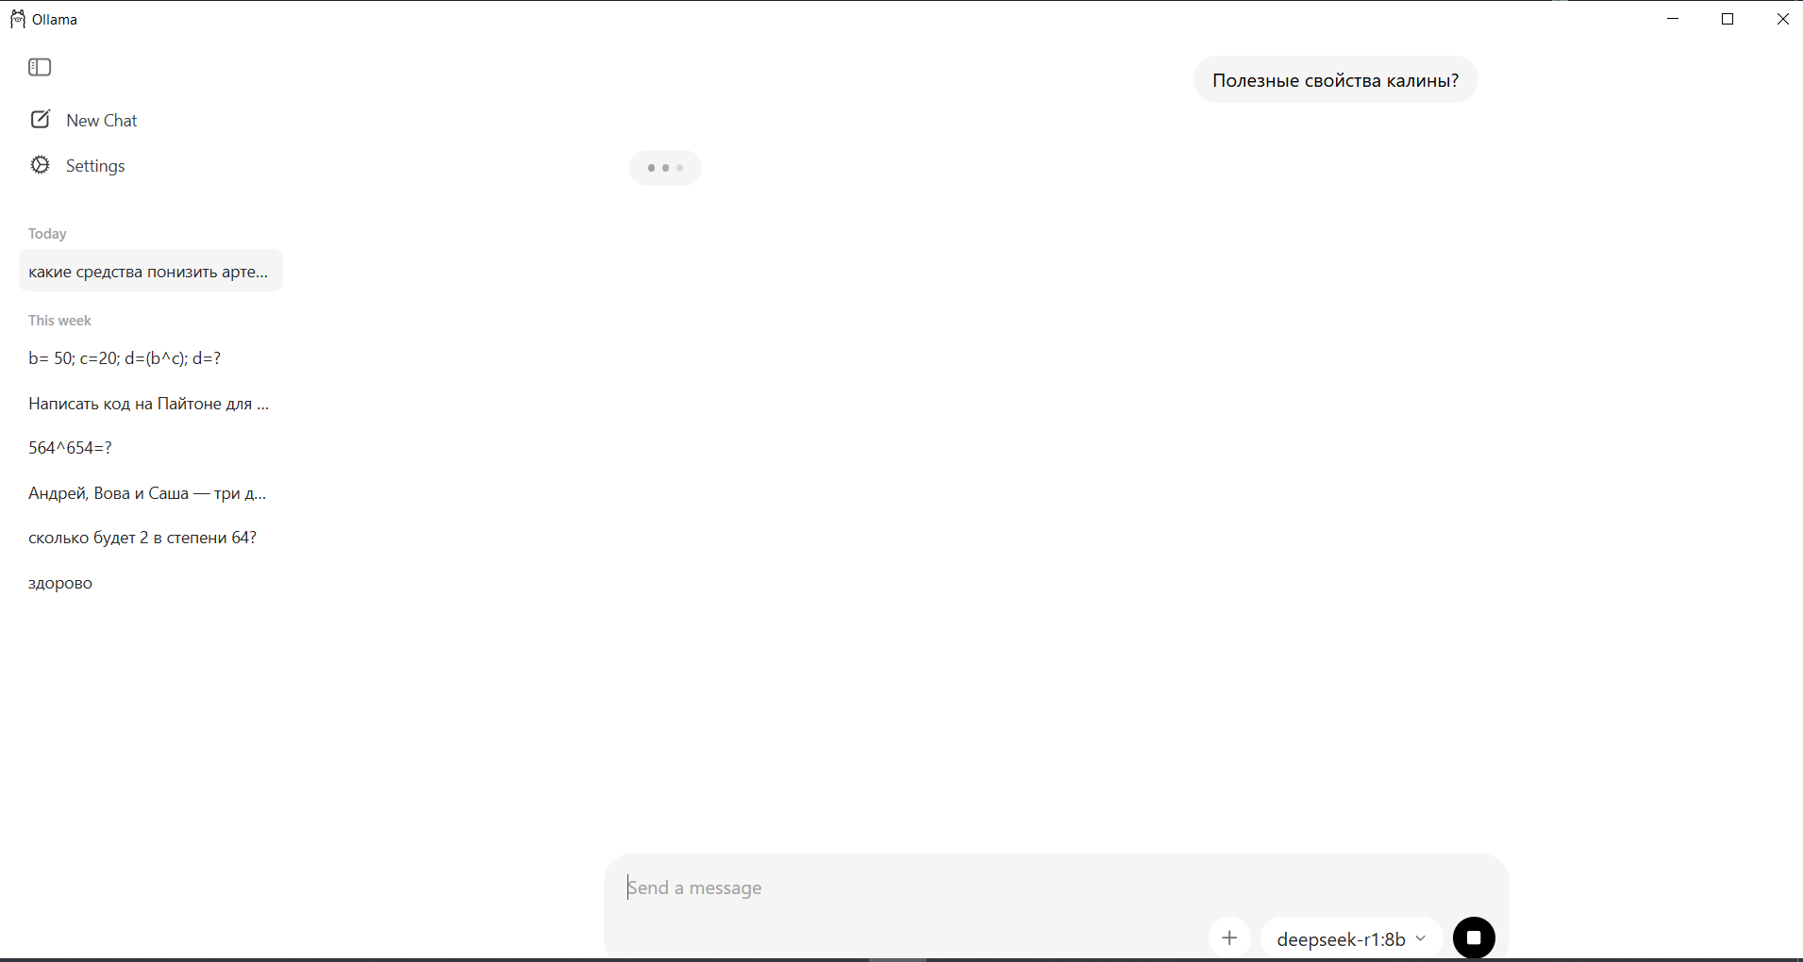The height and width of the screenshot is (962, 1803).
Task: Stop generation with the black stop button
Action: 1474,937
